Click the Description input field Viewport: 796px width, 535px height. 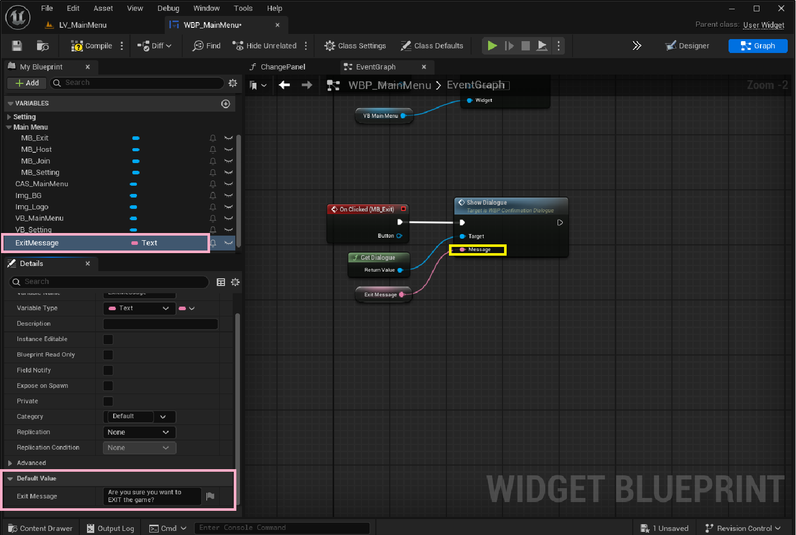(x=161, y=324)
